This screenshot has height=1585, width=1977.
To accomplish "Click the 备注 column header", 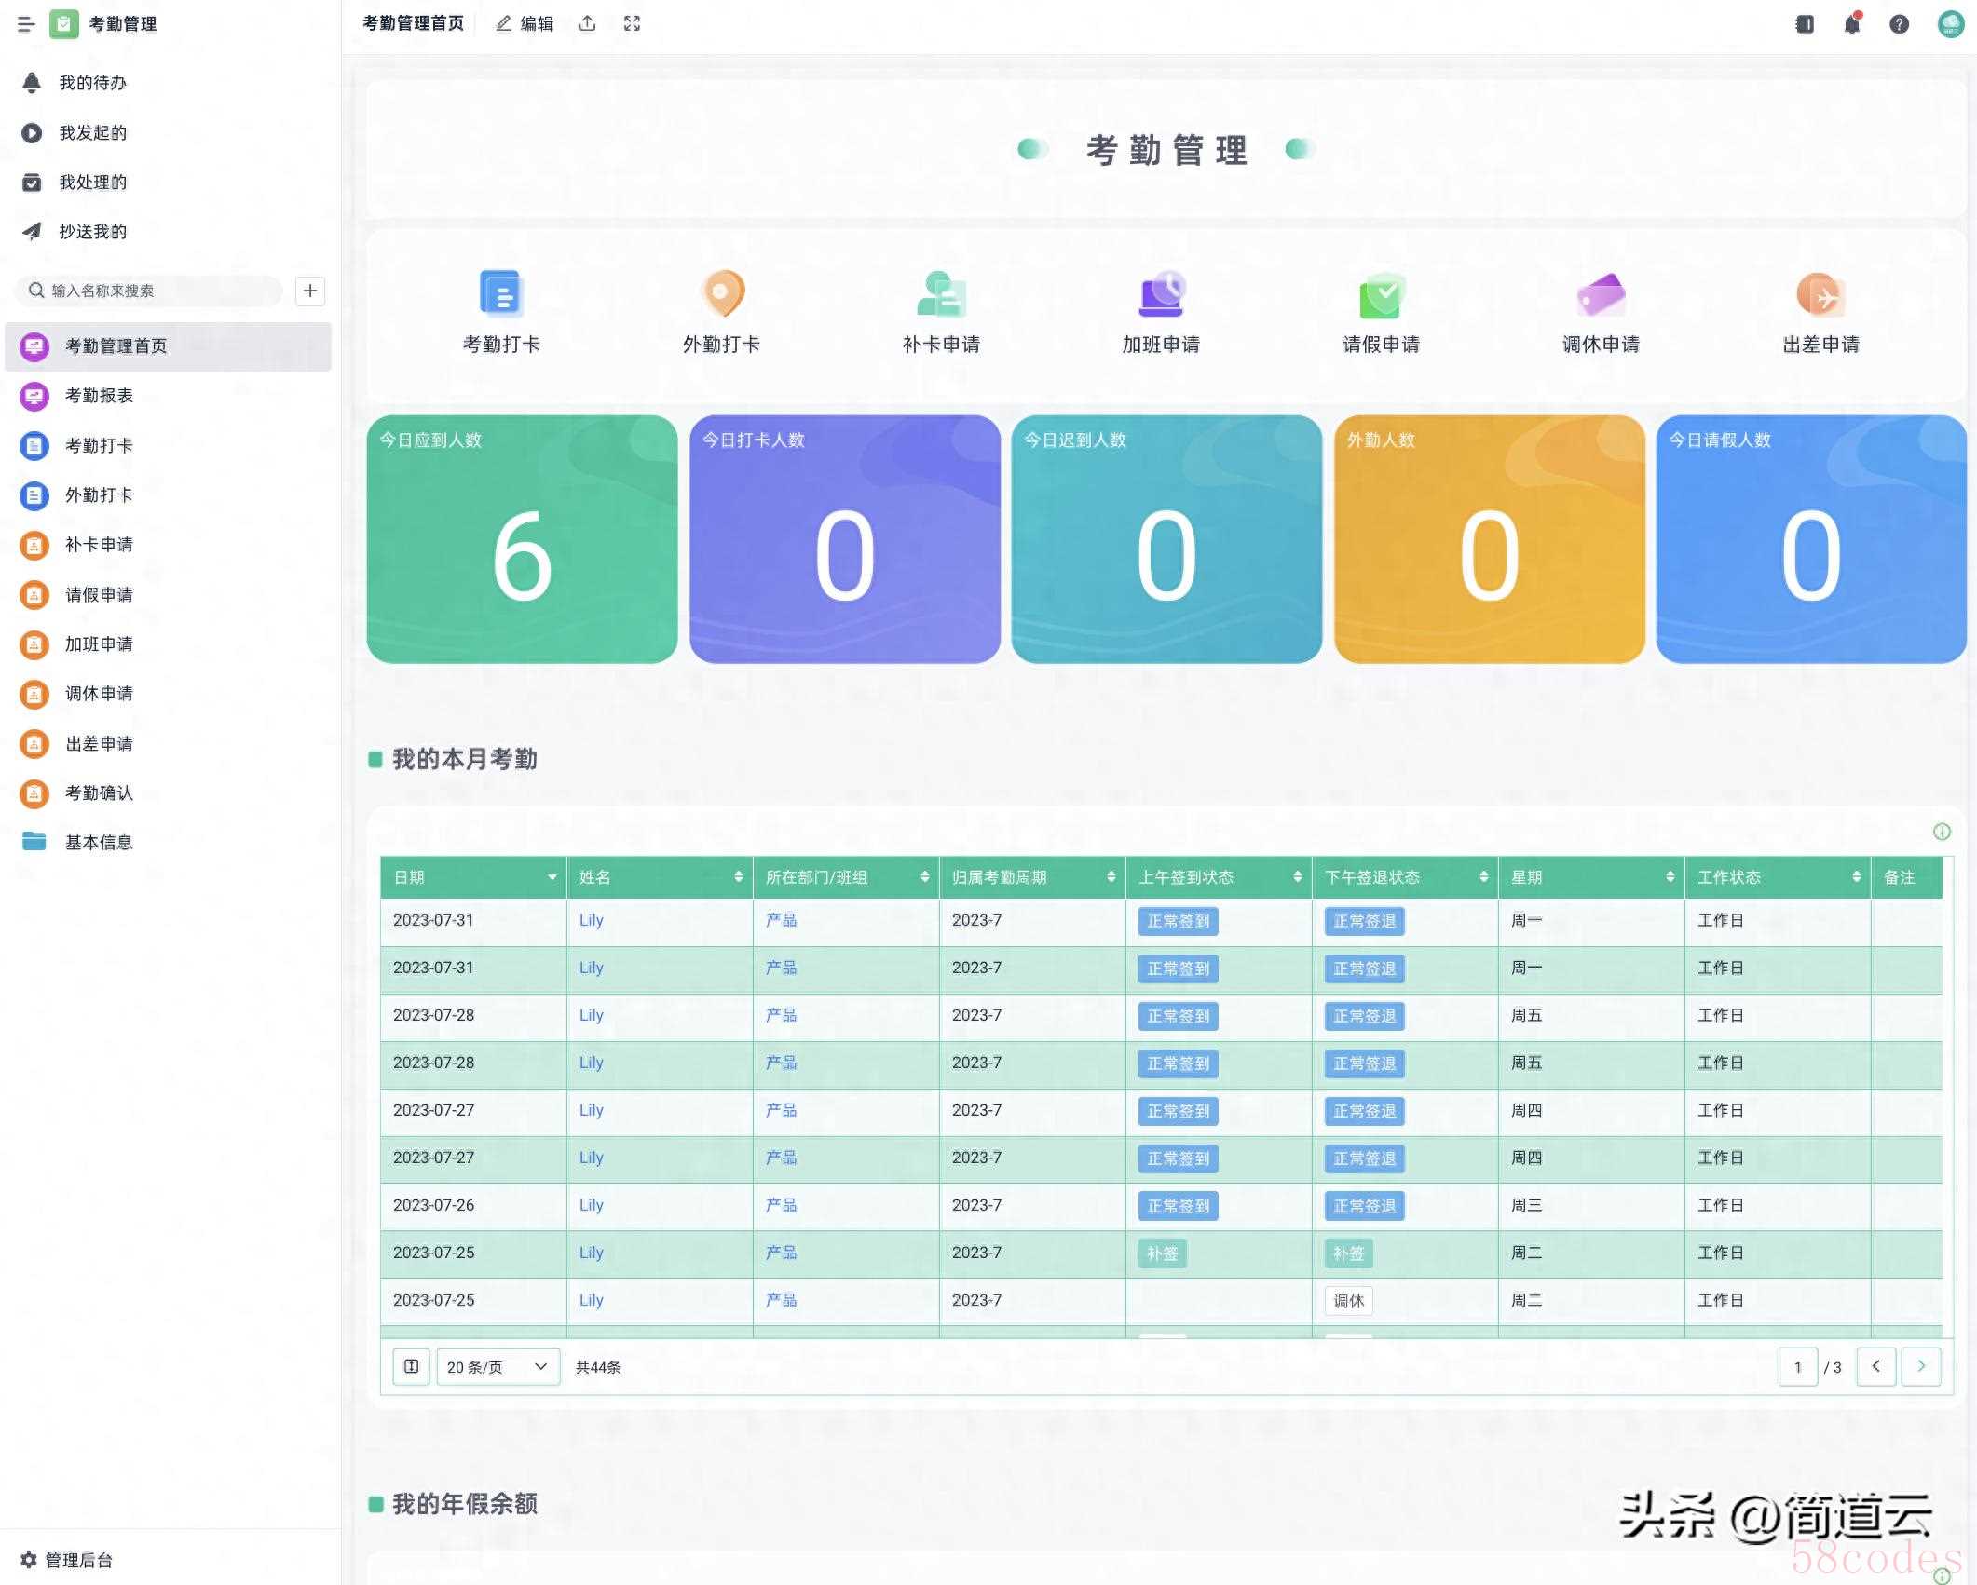I will point(1907,877).
